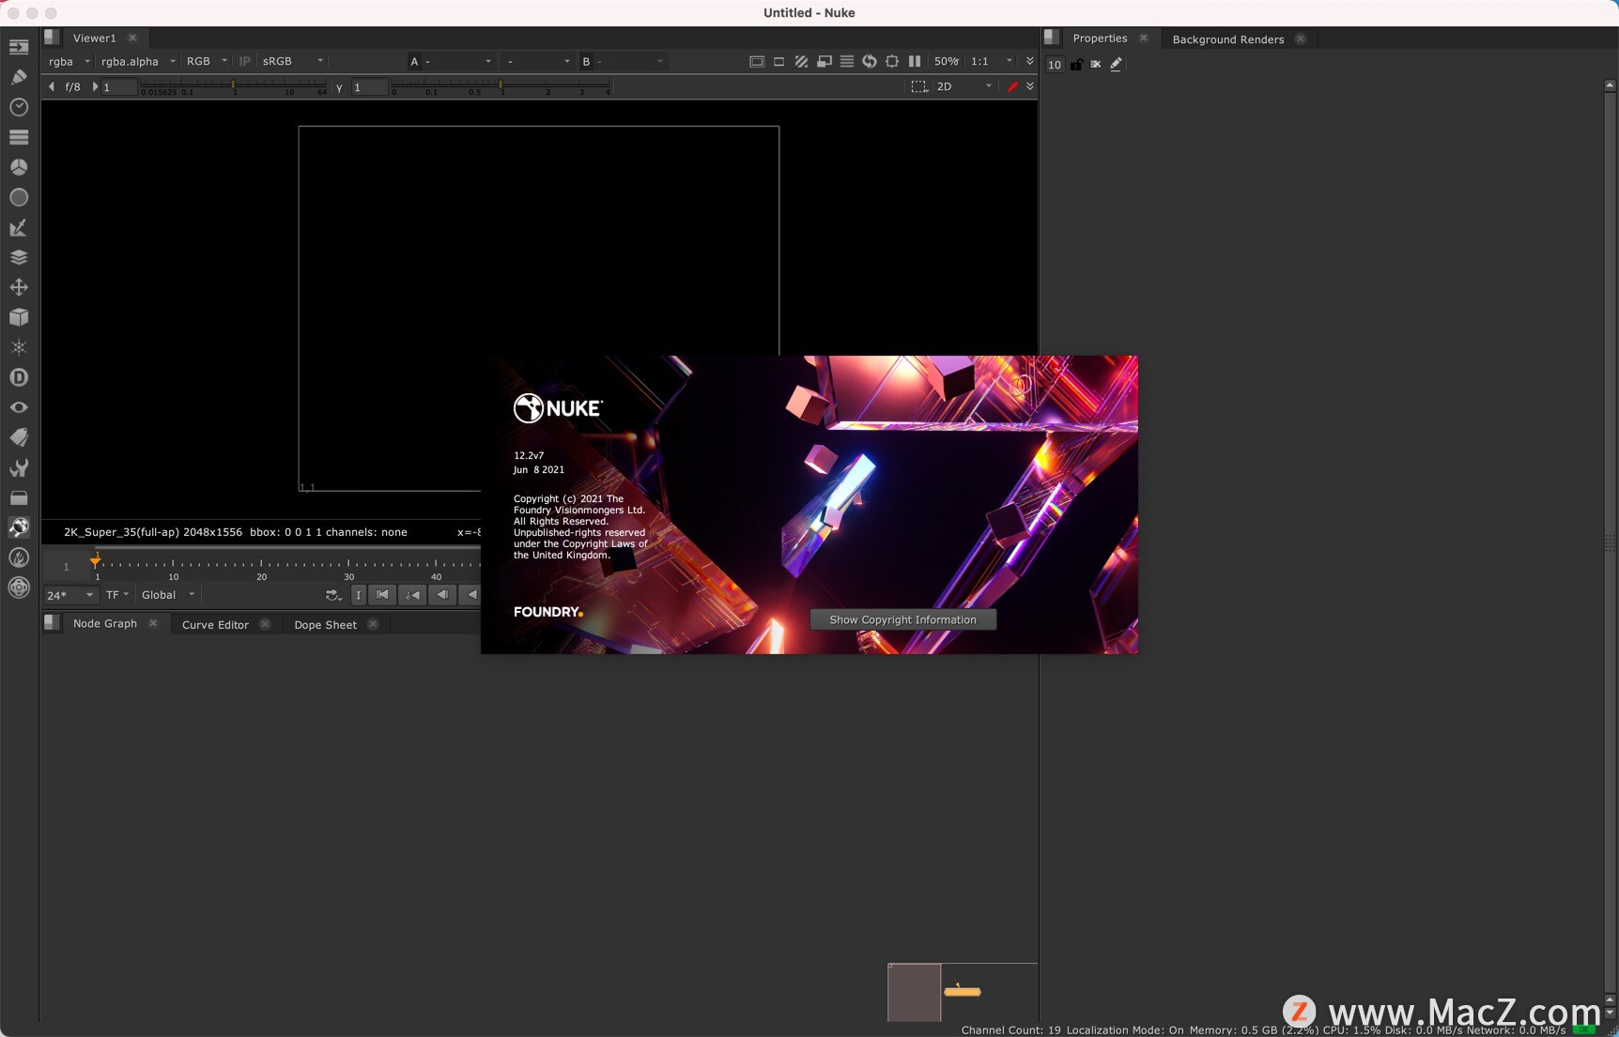Open the FurnaceCore flame icon

click(x=19, y=557)
